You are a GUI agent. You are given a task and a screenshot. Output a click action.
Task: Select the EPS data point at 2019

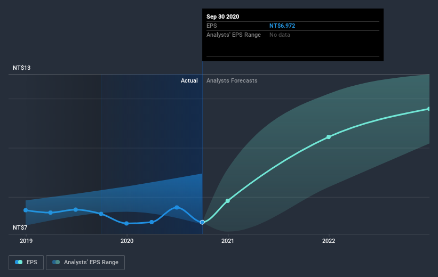tap(26, 210)
